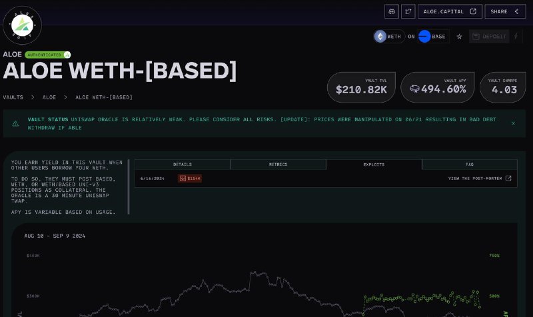Click the 500% APY axis label
Viewport: 533px width, 317px height.
(494, 296)
